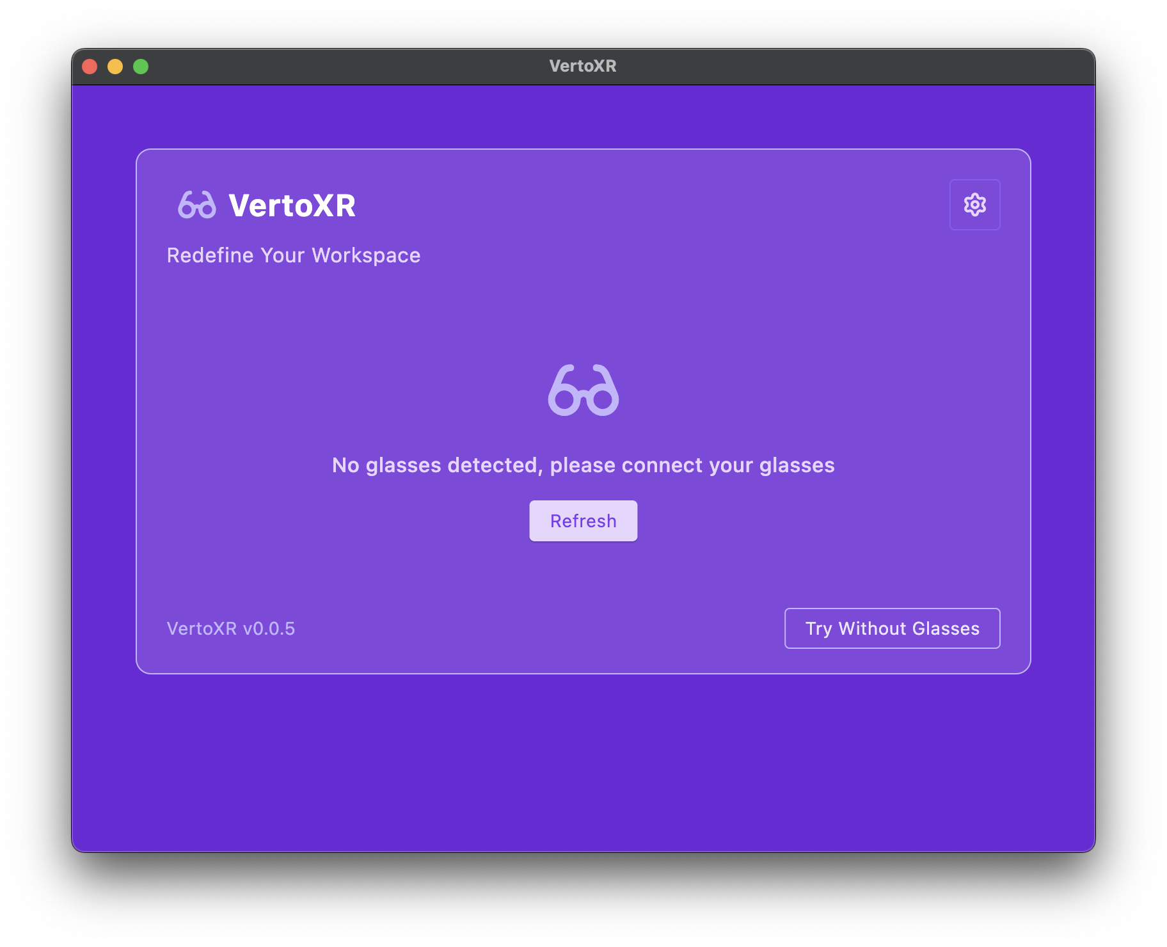Click the Redefine Your Workspace tagline
This screenshot has height=947, width=1167.
point(293,255)
